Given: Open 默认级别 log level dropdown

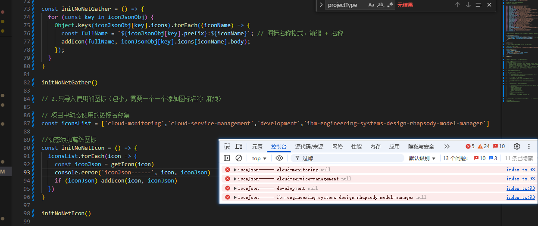Looking at the screenshot, I should coord(422,158).
